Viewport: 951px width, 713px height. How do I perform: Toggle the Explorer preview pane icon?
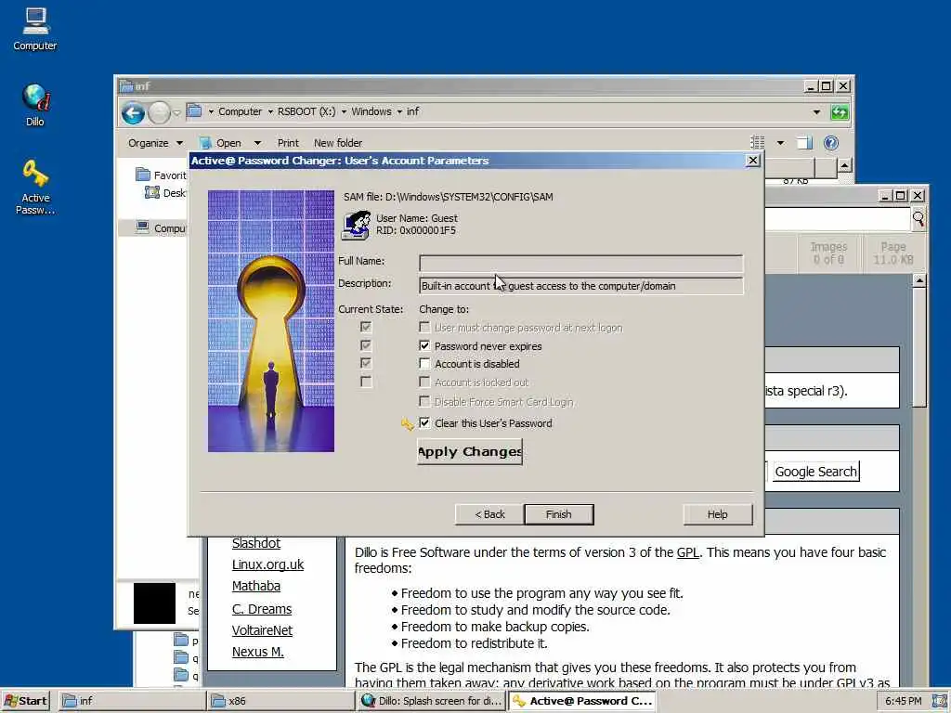[804, 142]
